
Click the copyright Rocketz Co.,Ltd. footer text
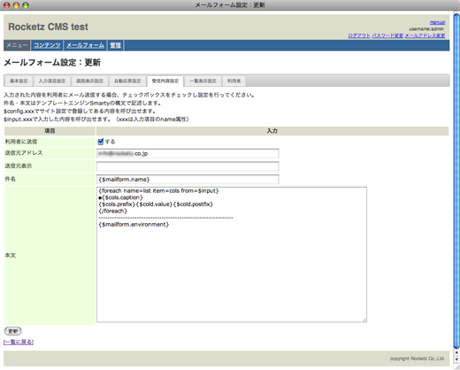tap(418, 358)
